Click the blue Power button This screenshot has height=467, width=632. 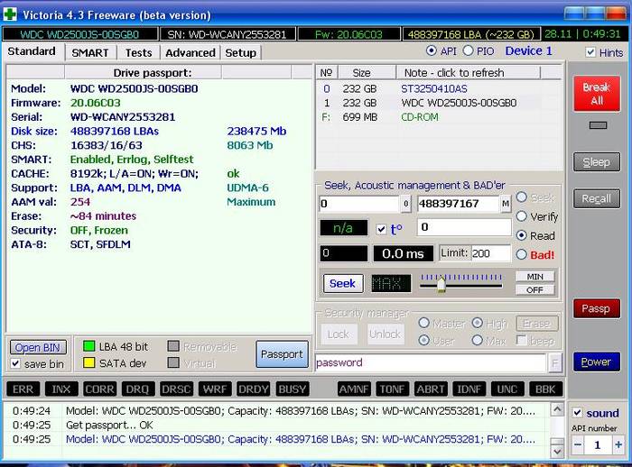pos(596,362)
